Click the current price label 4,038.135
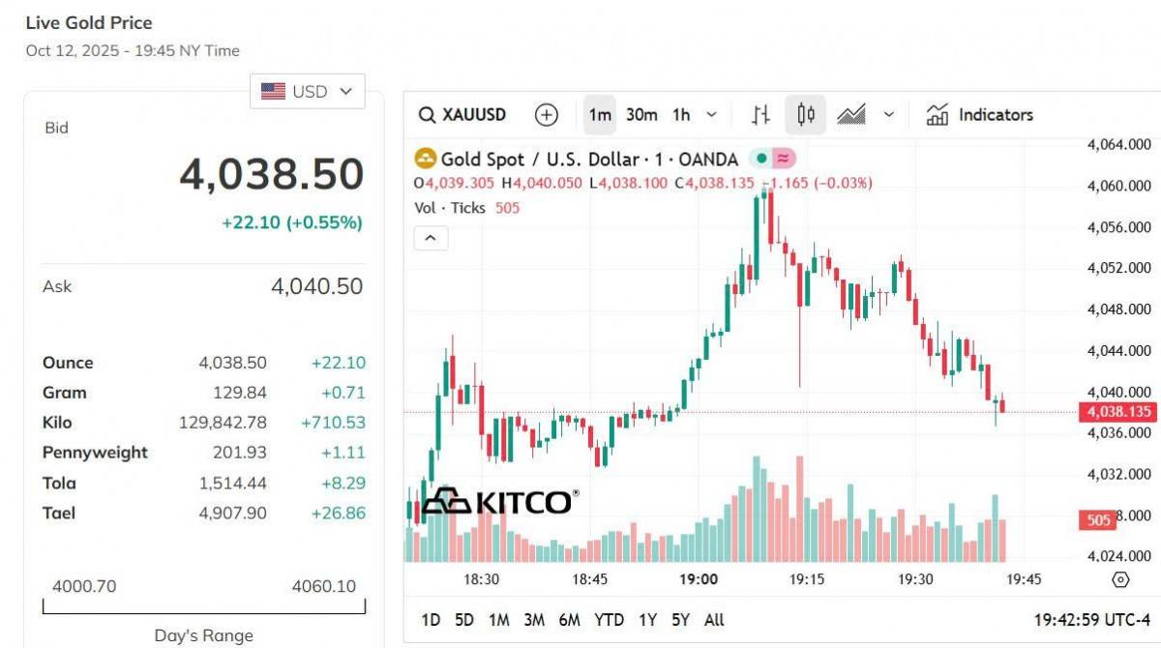1161x648 pixels. [1118, 411]
